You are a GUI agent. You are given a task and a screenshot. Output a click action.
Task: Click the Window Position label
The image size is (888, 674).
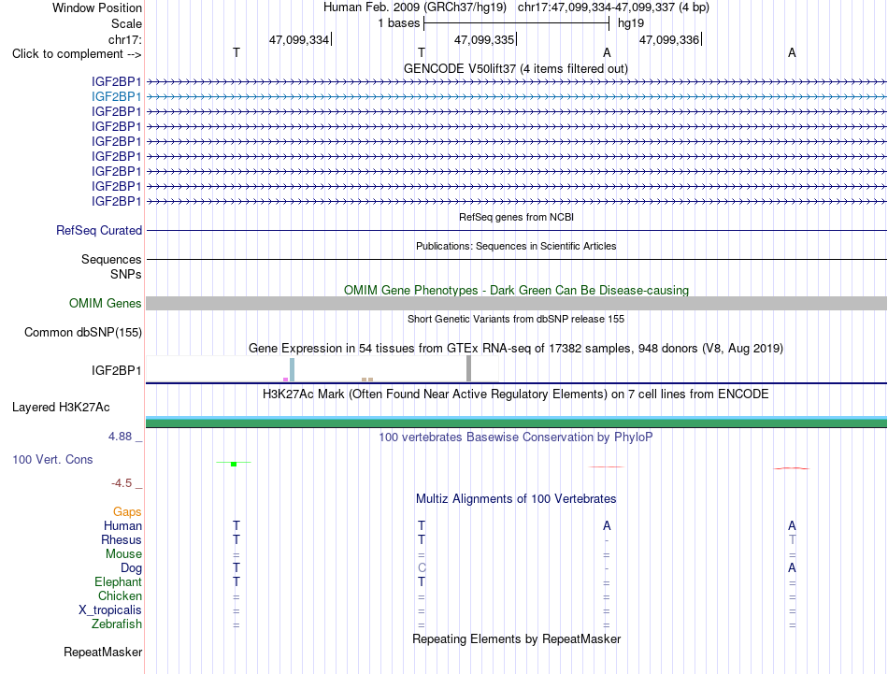(x=97, y=7)
